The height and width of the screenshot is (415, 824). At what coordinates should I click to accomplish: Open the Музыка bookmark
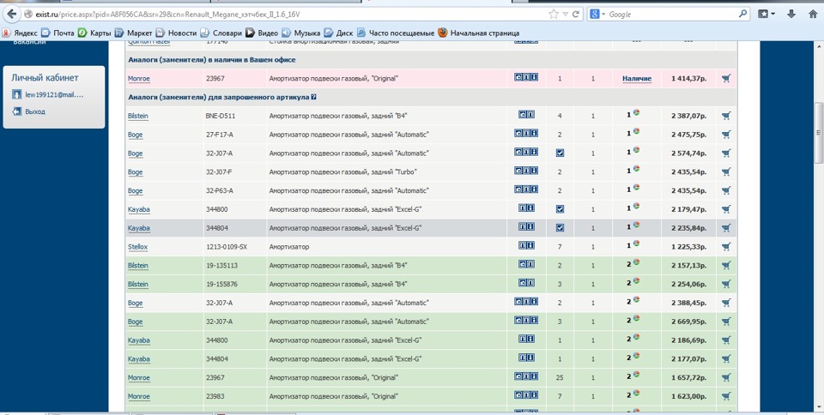click(301, 33)
